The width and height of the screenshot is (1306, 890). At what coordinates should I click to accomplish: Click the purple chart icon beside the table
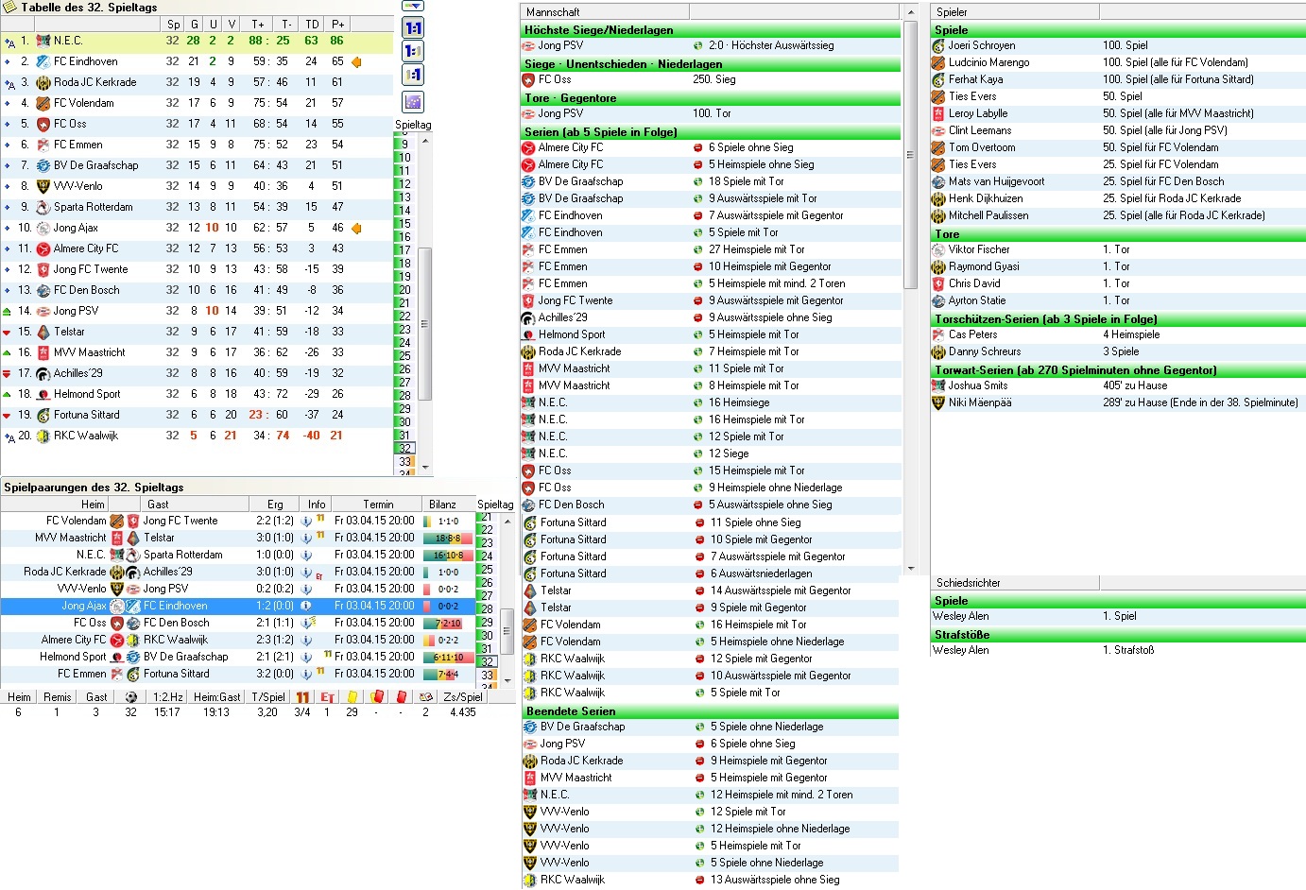pyautogui.click(x=413, y=101)
